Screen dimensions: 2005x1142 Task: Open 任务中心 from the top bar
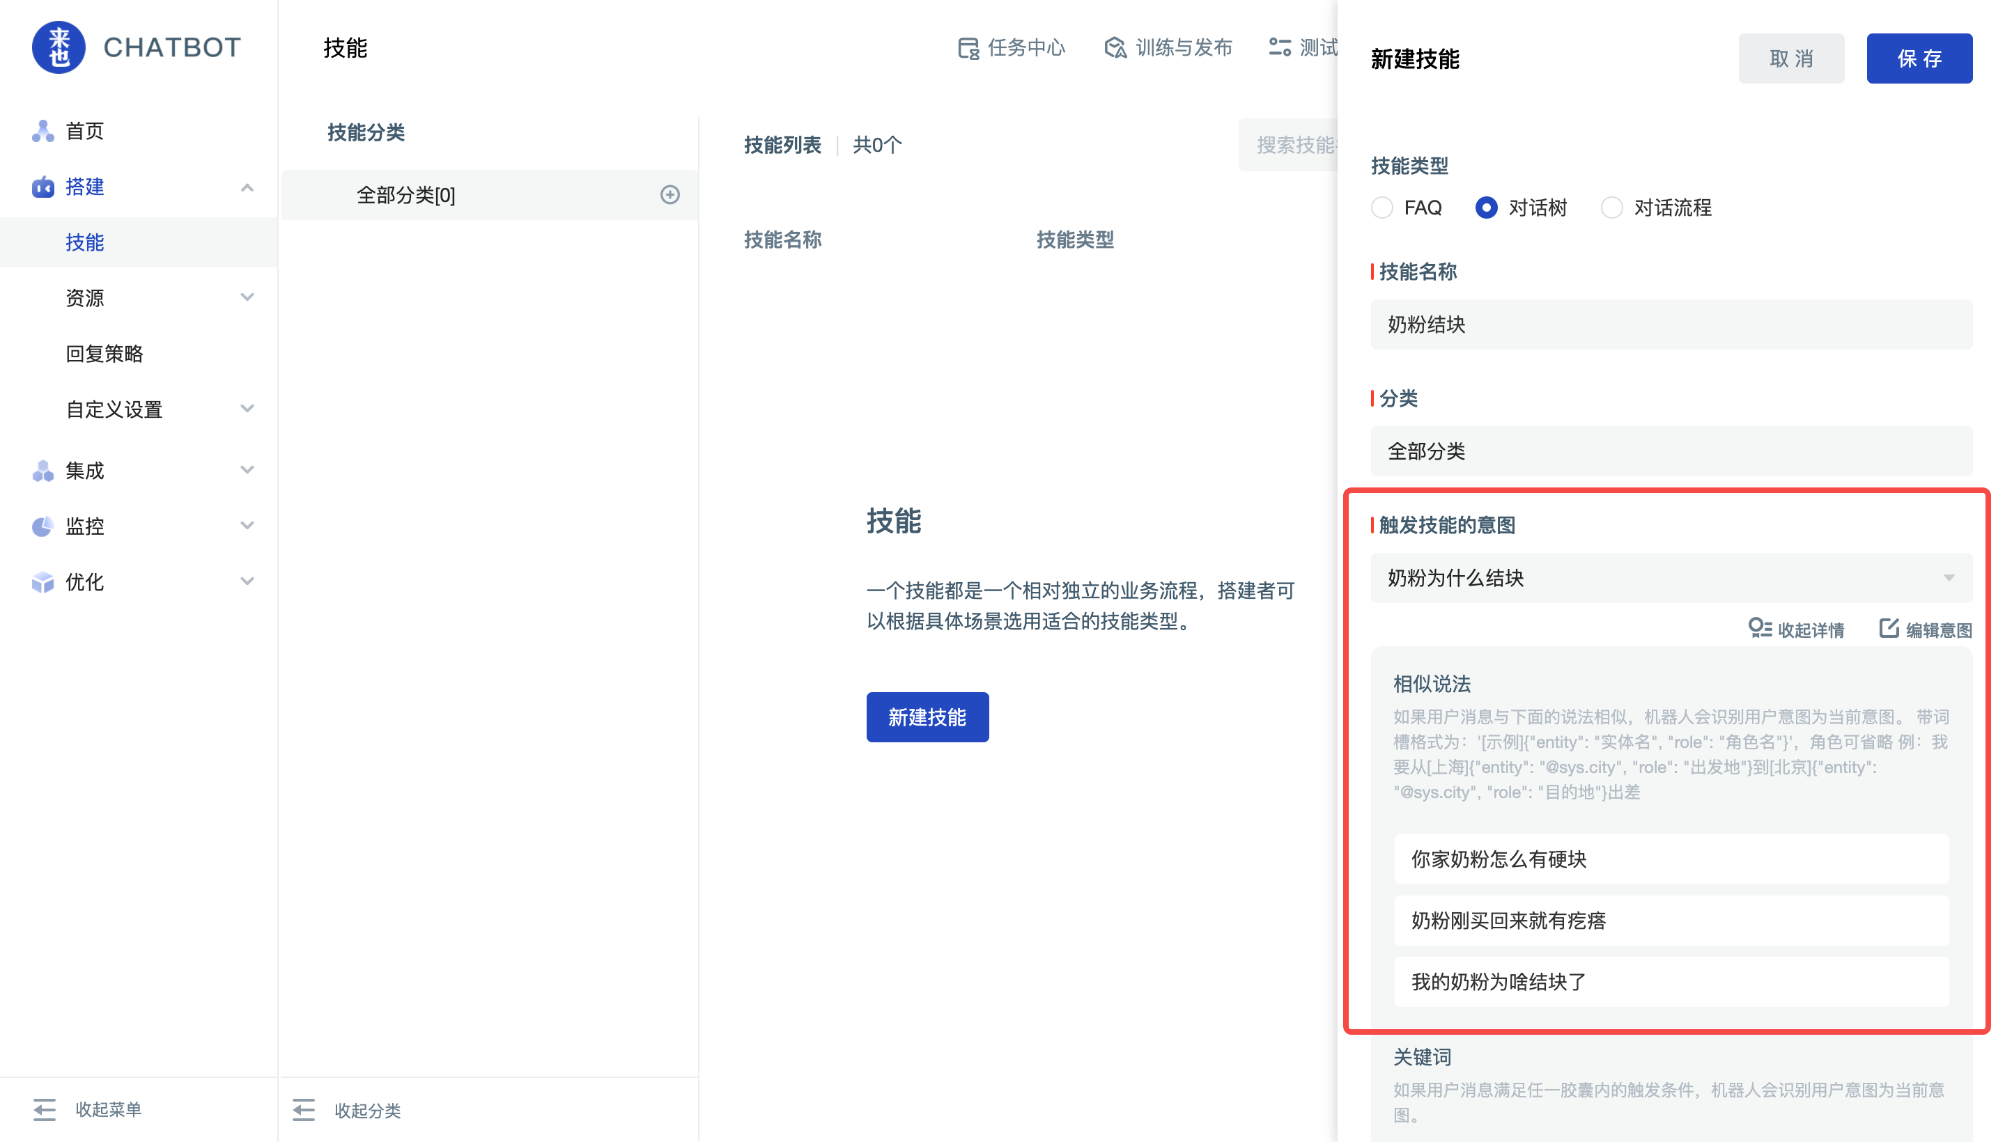point(1011,48)
